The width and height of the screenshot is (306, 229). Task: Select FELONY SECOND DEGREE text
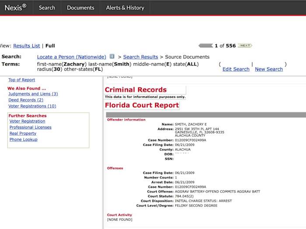point(196,205)
